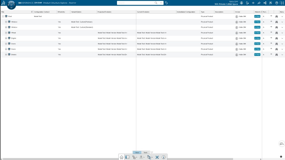Click the binoculars icon in Engine row
Viewport: 285px width, 160px height.
(276, 38)
